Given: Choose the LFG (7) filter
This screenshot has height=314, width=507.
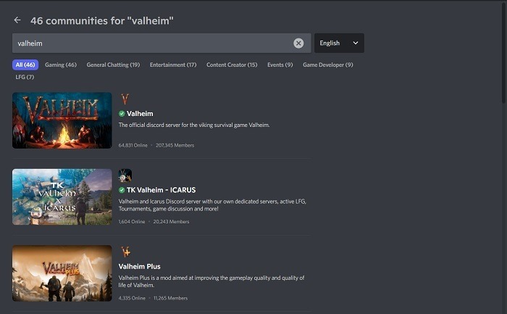Looking at the screenshot, I should 25,77.
